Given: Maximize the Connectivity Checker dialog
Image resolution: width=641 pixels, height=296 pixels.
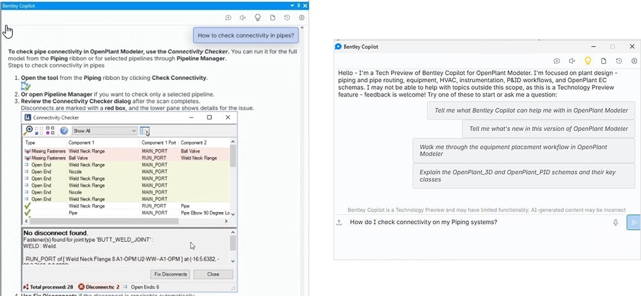Looking at the screenshot, I should click(x=209, y=117).
